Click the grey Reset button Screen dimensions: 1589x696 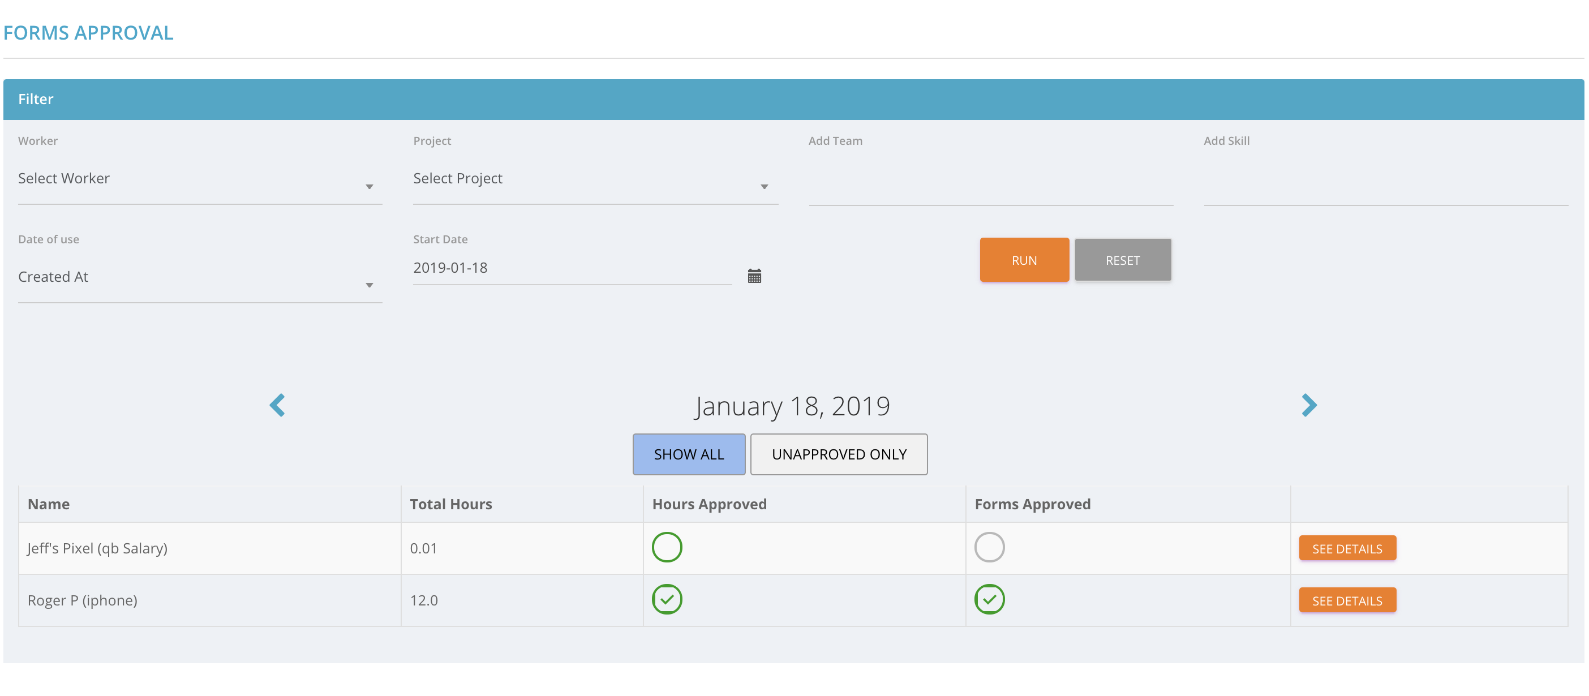1122,260
